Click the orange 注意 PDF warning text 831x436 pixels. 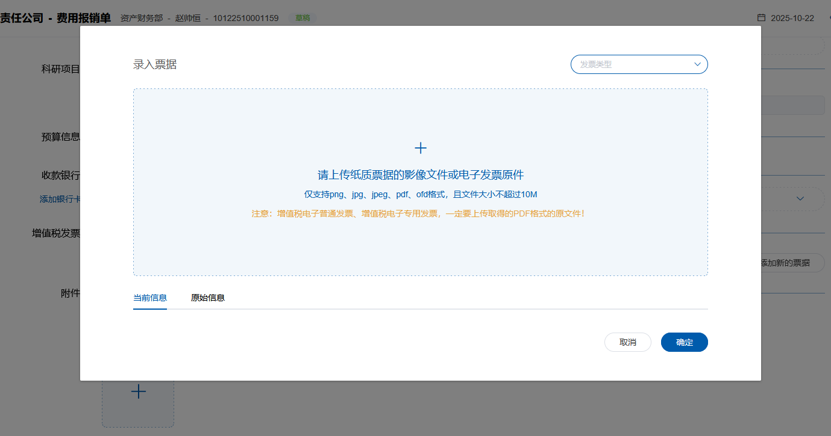pyautogui.click(x=418, y=213)
